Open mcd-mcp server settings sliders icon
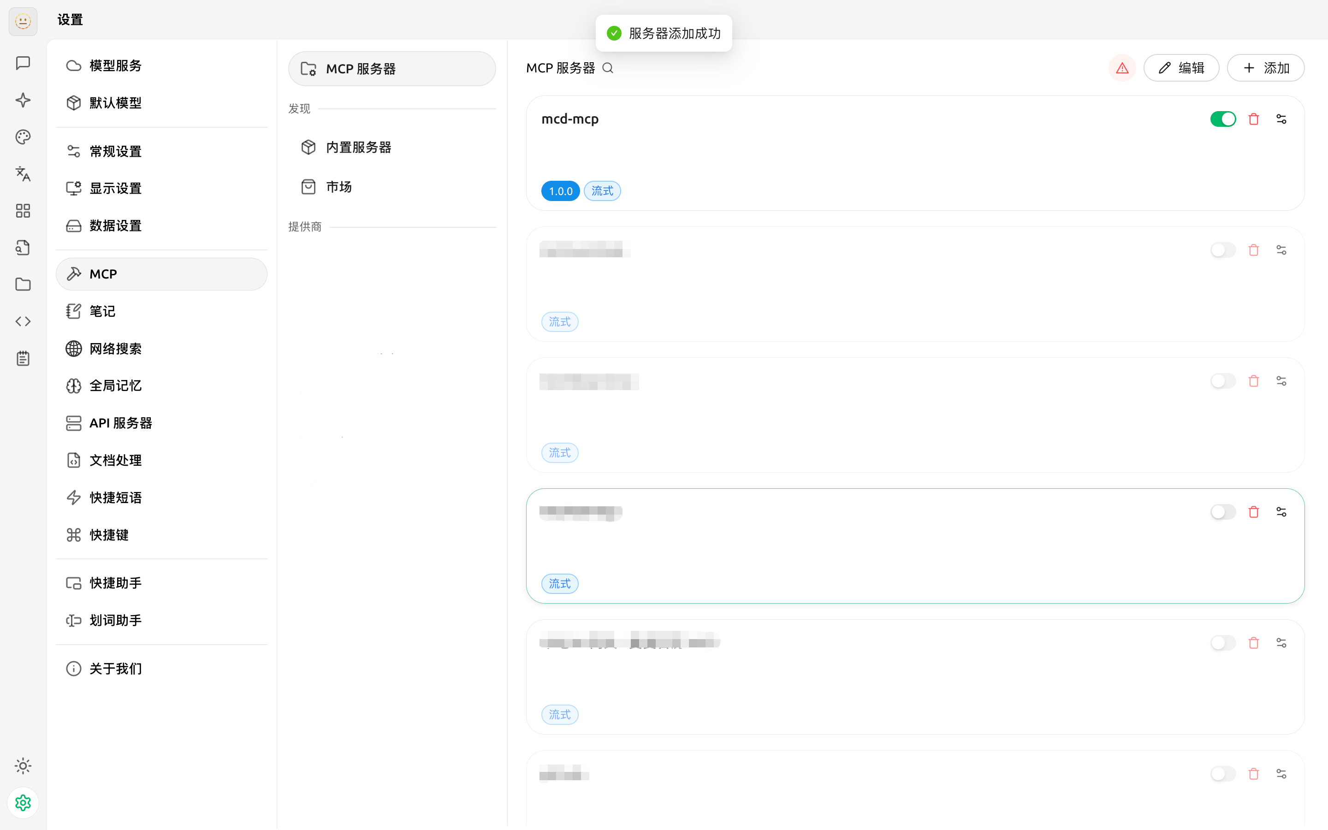This screenshot has height=830, width=1328. pyautogui.click(x=1281, y=119)
